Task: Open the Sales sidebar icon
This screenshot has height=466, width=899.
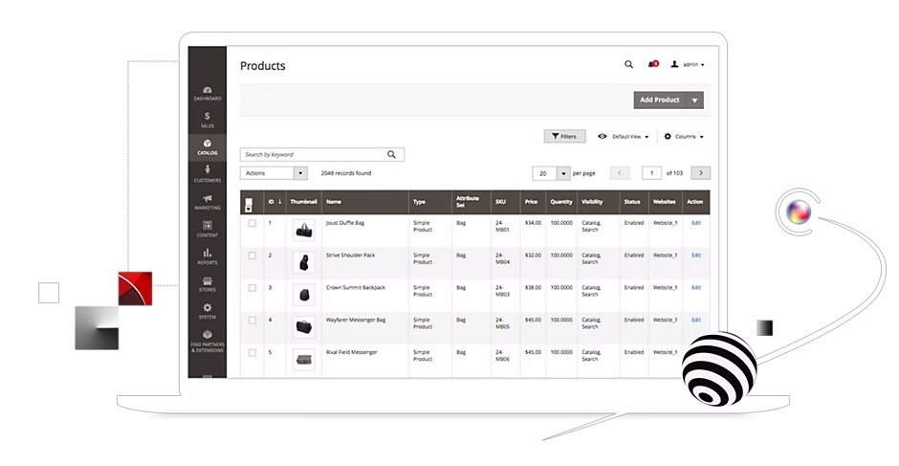Action: pyautogui.click(x=208, y=120)
